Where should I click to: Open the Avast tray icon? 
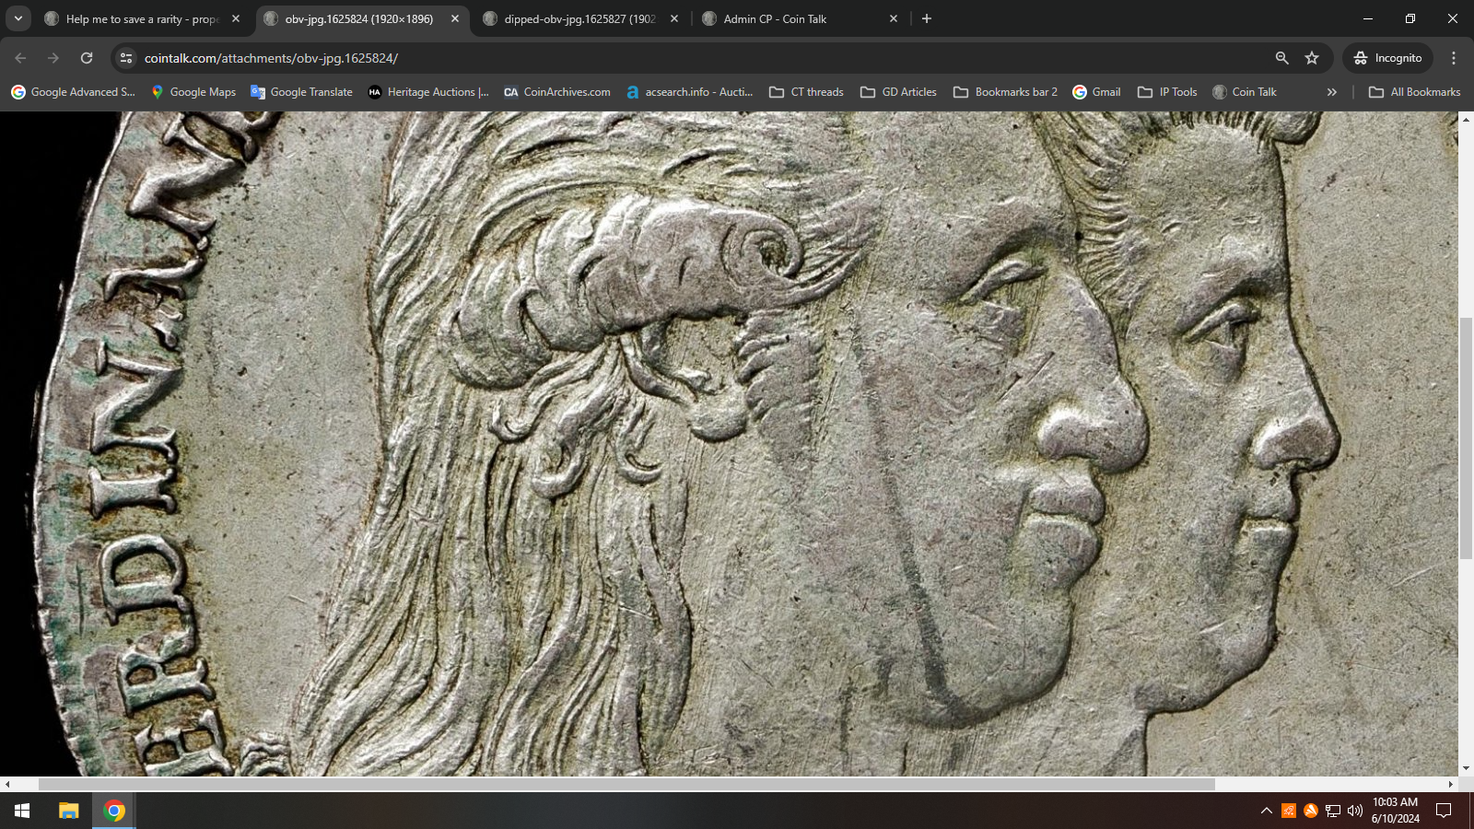coord(1311,811)
